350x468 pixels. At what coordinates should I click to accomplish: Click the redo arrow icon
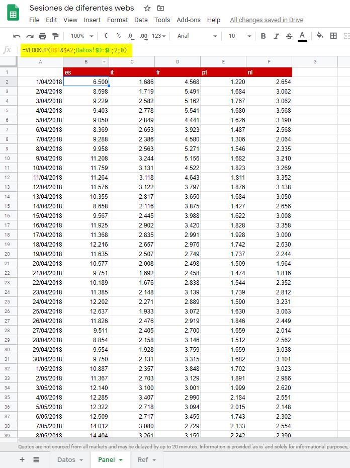(x=30, y=36)
